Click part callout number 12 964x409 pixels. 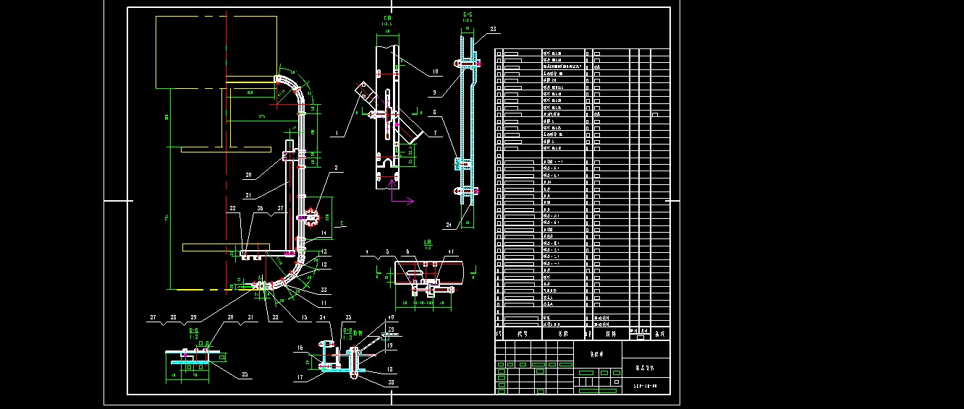(324, 264)
